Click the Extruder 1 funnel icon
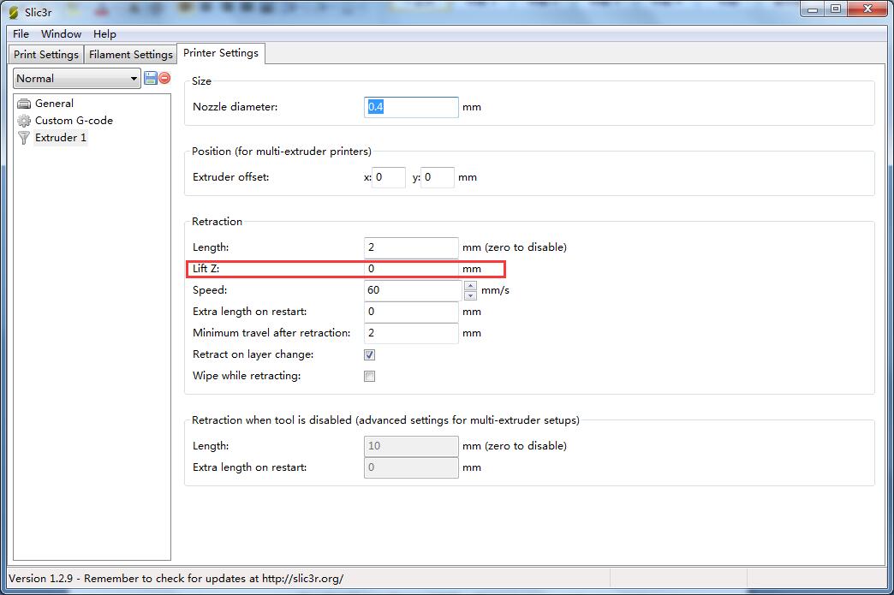This screenshot has width=894, height=595. pyautogui.click(x=24, y=138)
